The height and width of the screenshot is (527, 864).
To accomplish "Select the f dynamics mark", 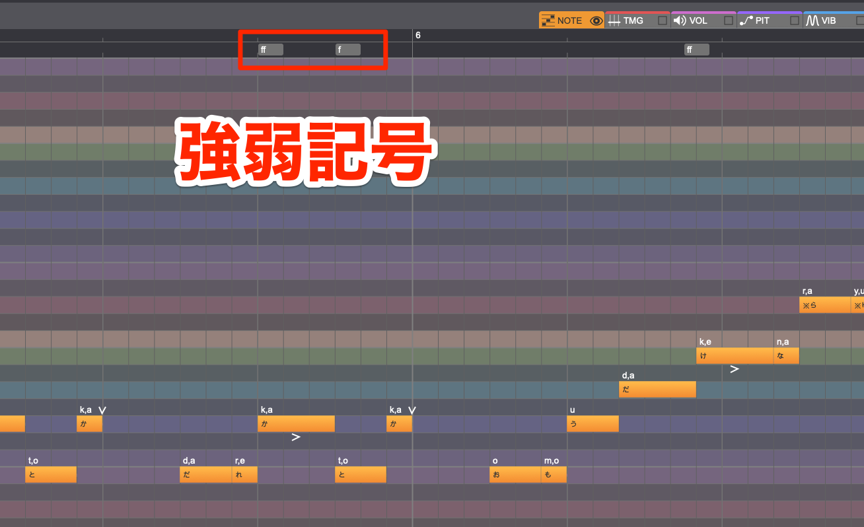I will pyautogui.click(x=348, y=50).
